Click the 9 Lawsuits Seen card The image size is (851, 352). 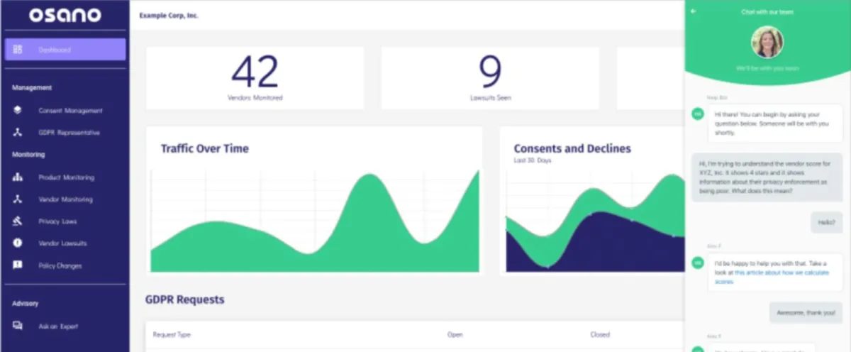(x=490, y=78)
